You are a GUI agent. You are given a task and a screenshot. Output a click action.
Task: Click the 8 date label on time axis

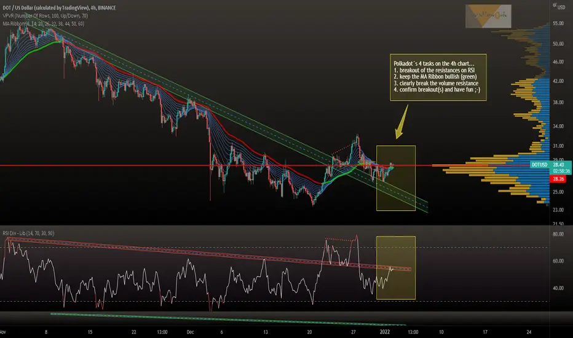(x=46, y=332)
